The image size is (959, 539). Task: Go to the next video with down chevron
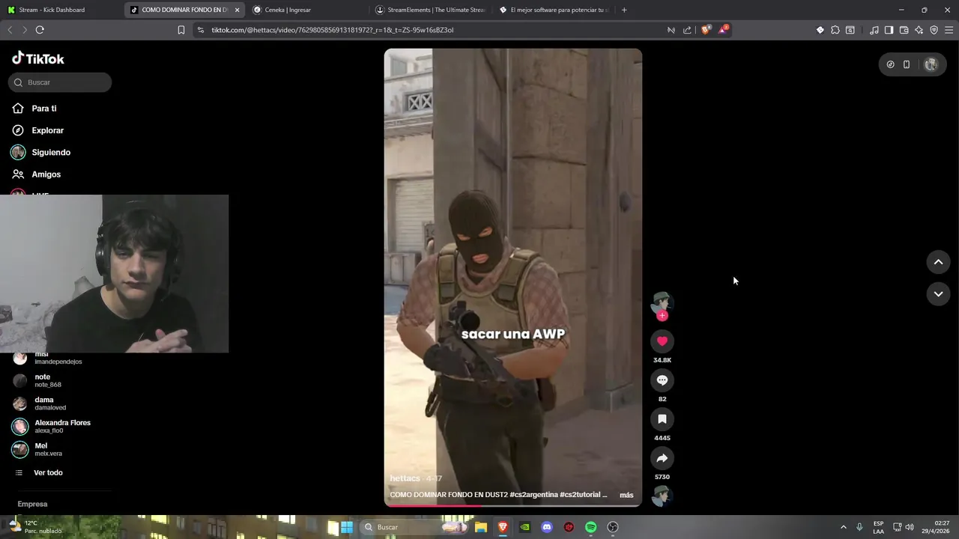(938, 294)
